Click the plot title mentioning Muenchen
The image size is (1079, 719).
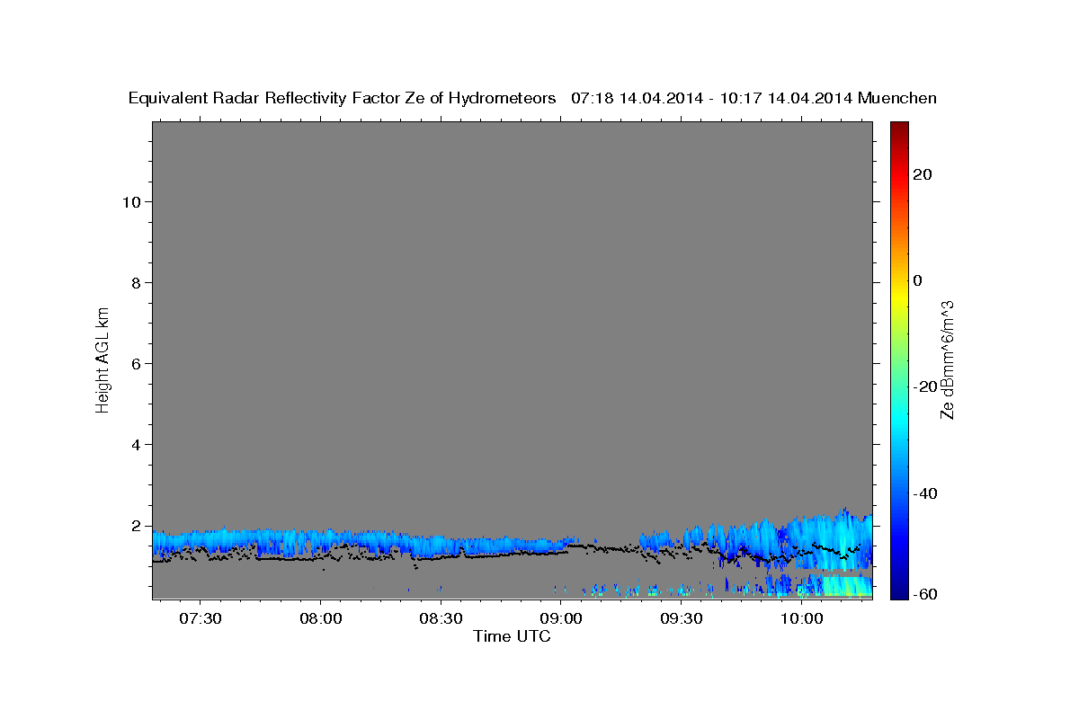click(x=532, y=98)
